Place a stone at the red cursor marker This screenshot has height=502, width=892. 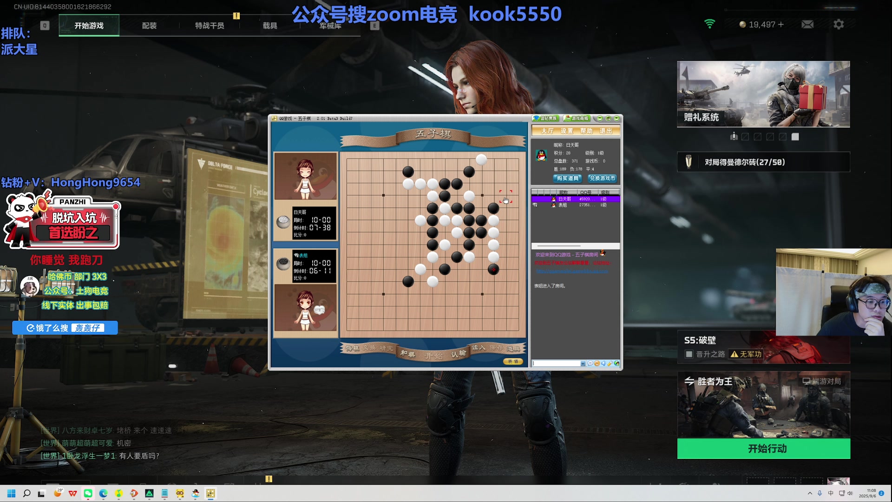coord(505,196)
